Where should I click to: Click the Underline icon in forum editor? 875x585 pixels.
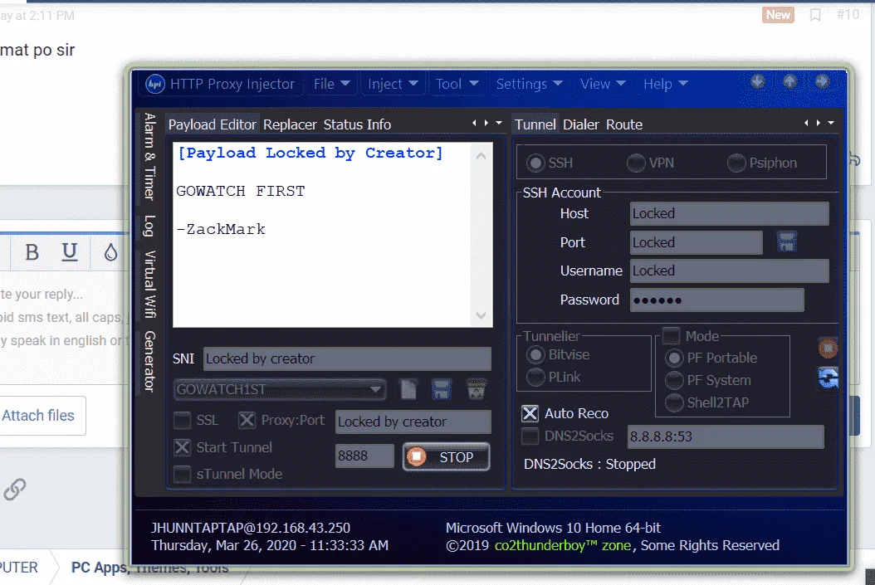pyautogui.click(x=69, y=252)
